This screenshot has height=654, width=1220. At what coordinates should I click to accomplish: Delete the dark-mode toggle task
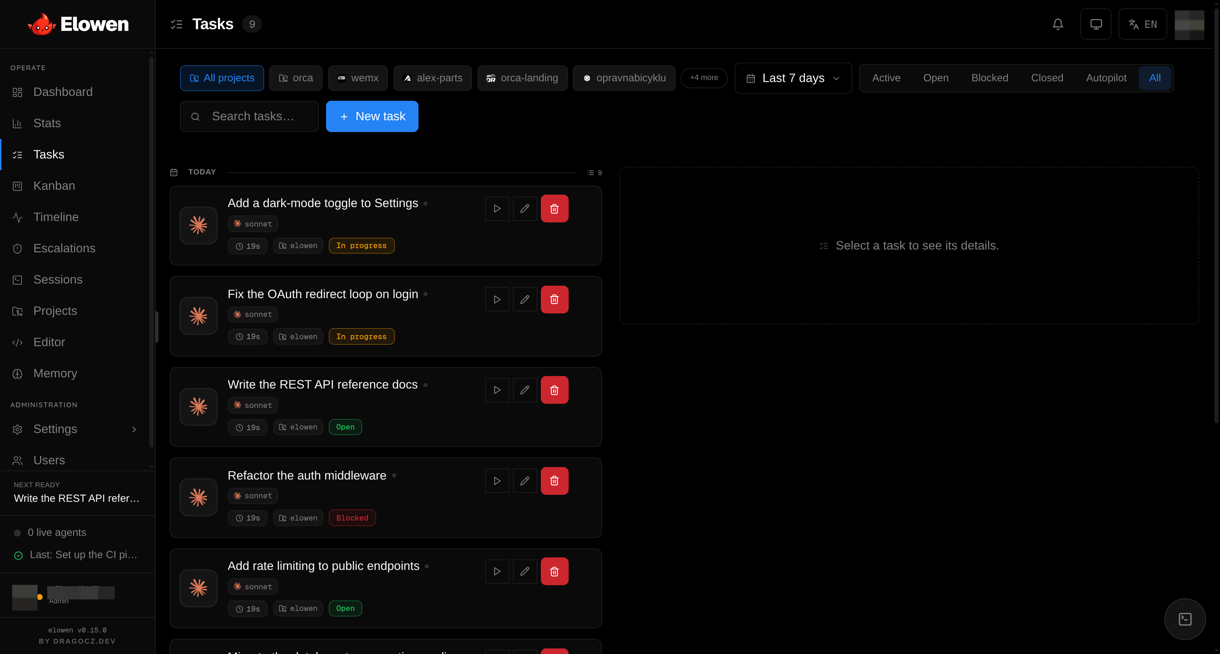554,209
